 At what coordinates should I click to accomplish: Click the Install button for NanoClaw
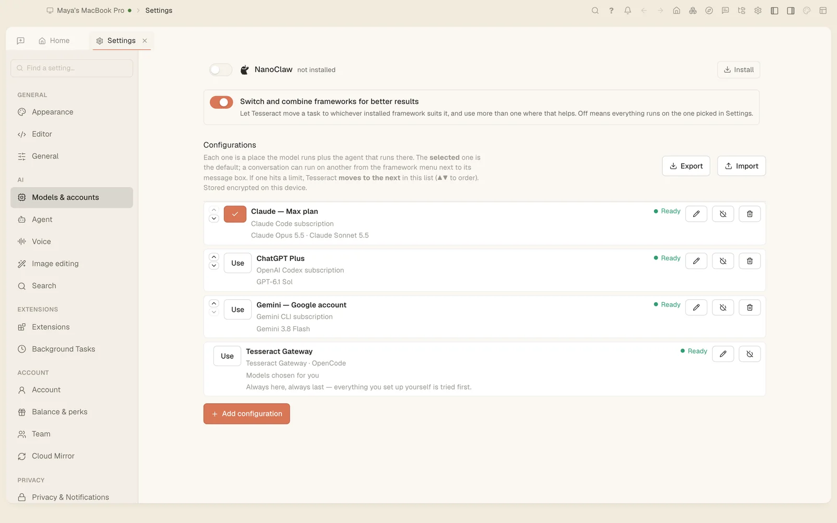pos(739,70)
